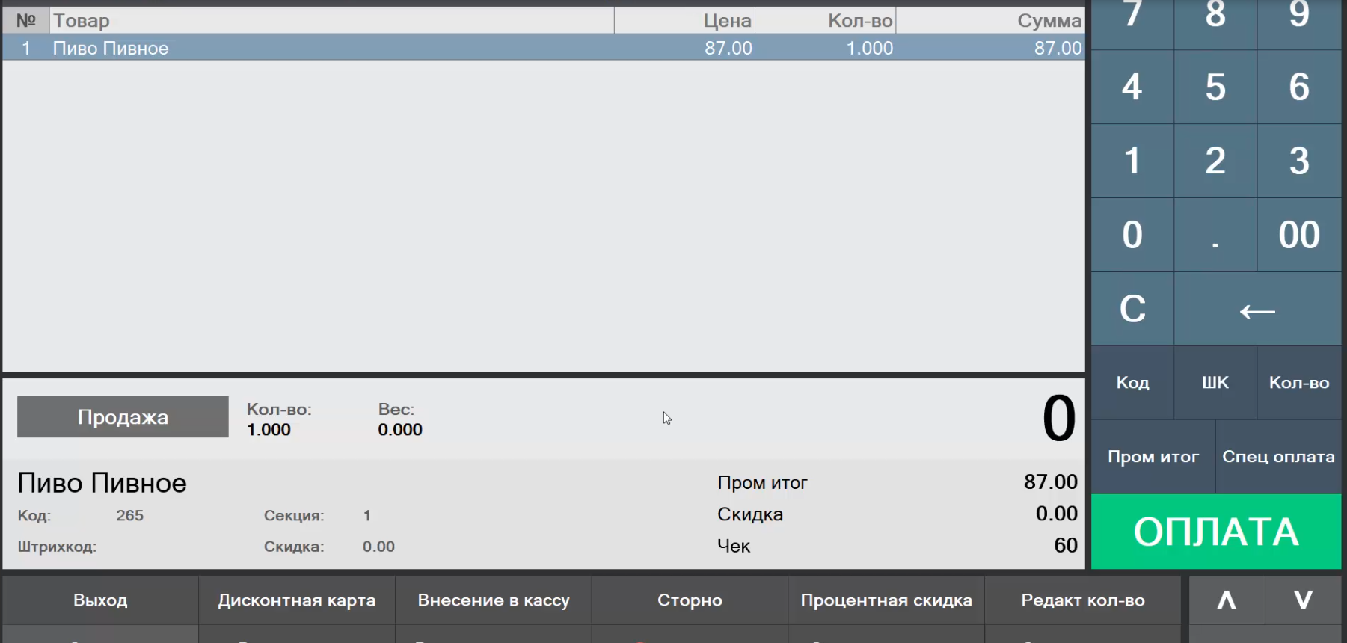This screenshot has width=1347, height=643.
Task: Apply Процентная скидка percentage discount
Action: pos(886,600)
